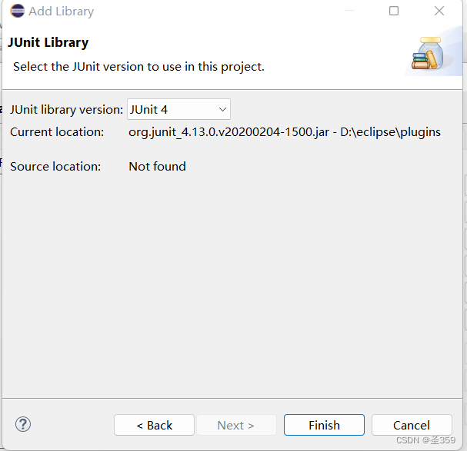This screenshot has width=467, height=451.
Task: Click the Cancel button
Action: tap(412, 425)
